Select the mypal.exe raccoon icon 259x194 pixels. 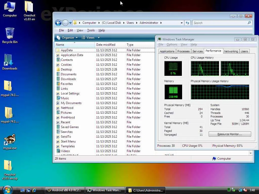click(10, 141)
